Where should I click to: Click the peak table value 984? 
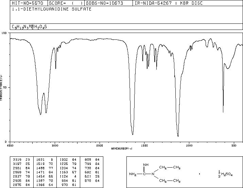(65, 181)
